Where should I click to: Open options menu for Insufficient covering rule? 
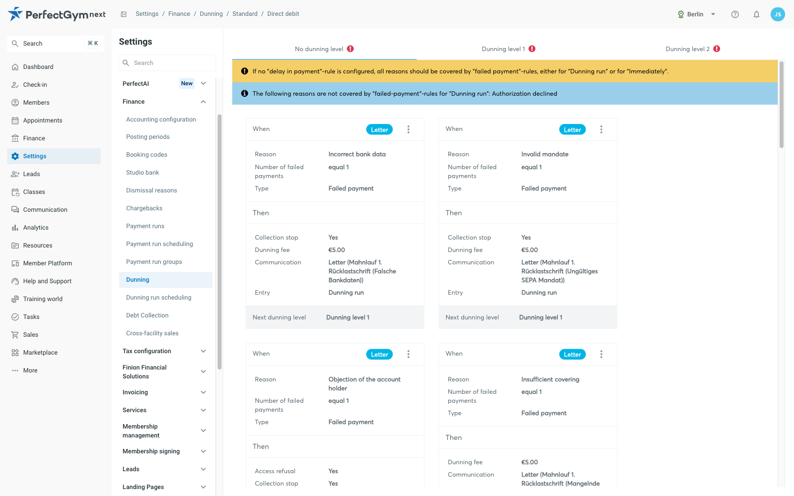point(601,354)
